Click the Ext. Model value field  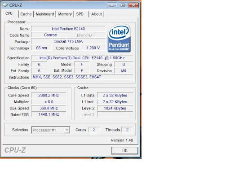click(82, 71)
